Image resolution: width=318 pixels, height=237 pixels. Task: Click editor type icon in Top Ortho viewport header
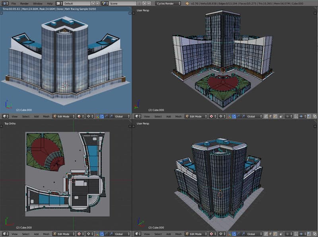(x=5, y=234)
